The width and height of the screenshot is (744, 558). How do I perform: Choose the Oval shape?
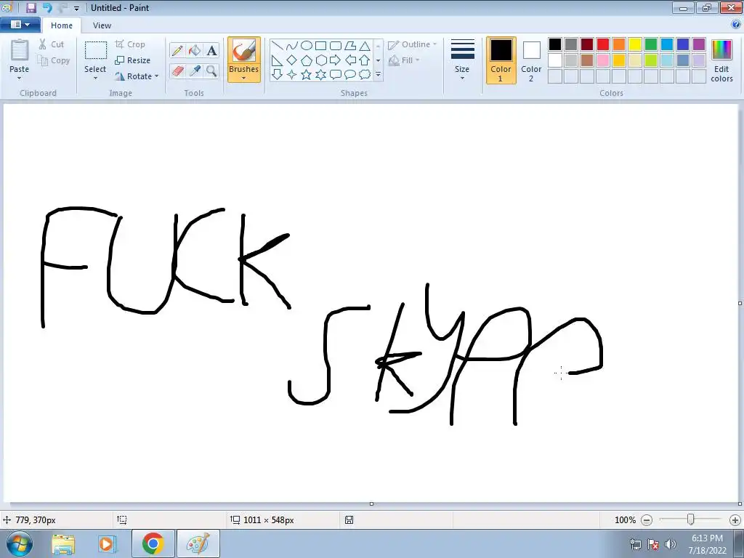307,46
